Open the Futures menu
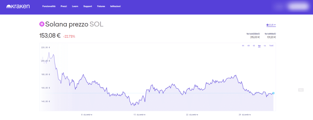The width and height of the screenshot is (313, 120). point(101,6)
